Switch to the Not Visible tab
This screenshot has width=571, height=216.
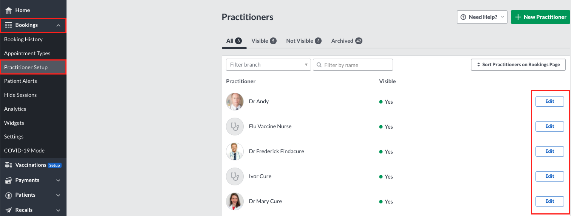pos(304,41)
